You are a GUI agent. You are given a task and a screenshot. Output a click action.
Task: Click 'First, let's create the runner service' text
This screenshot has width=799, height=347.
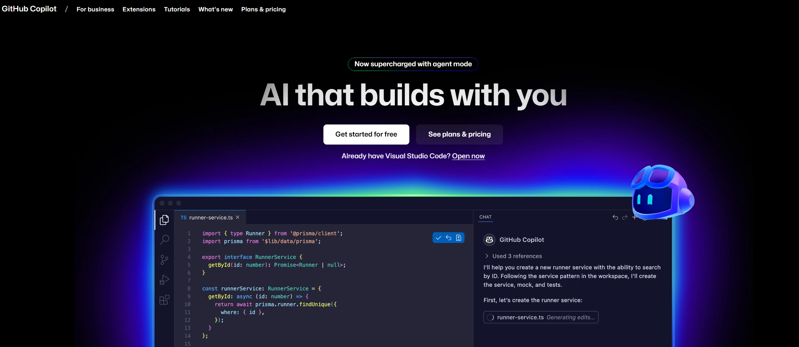[533, 300]
